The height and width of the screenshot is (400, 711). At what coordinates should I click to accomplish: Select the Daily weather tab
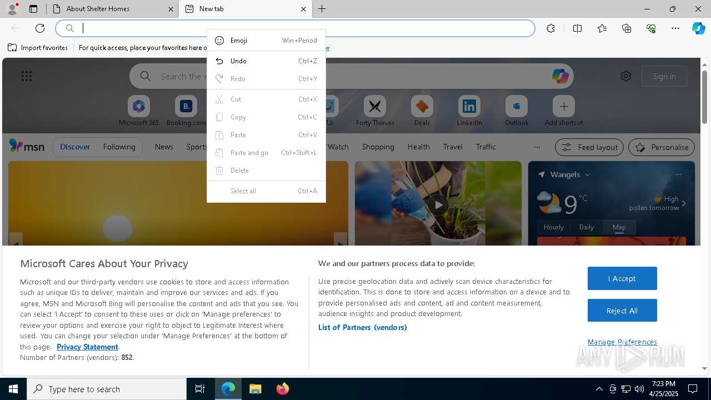pos(587,227)
